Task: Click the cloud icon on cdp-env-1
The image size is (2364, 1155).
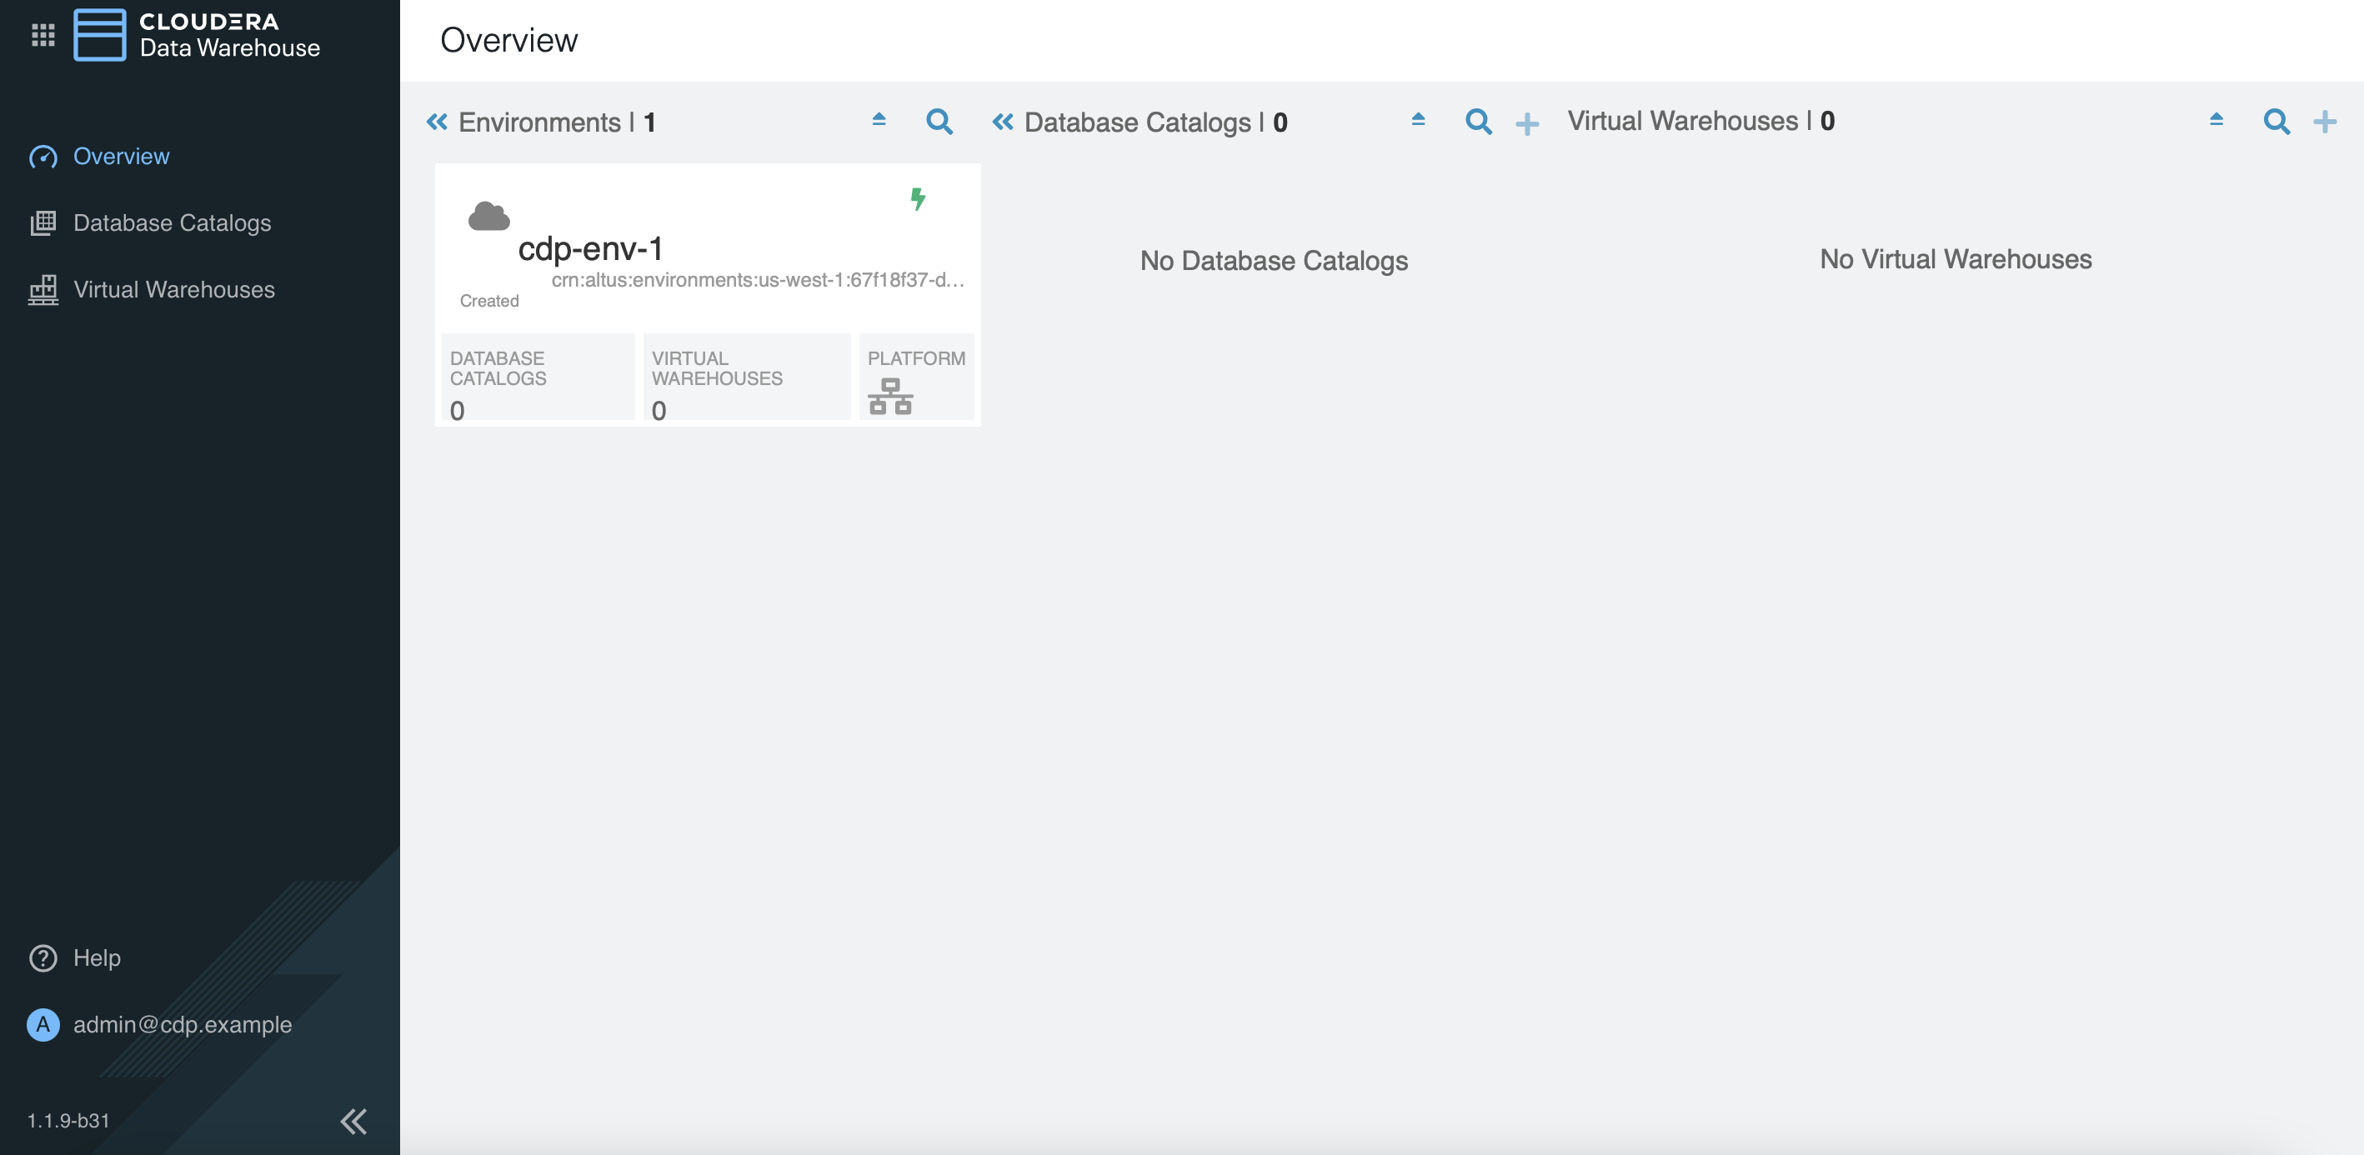Action: coord(488,217)
